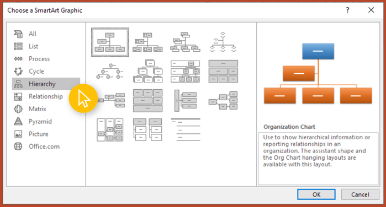Confirm with the OK button
Screen dimensions: 386x207
pyautogui.click(x=316, y=194)
